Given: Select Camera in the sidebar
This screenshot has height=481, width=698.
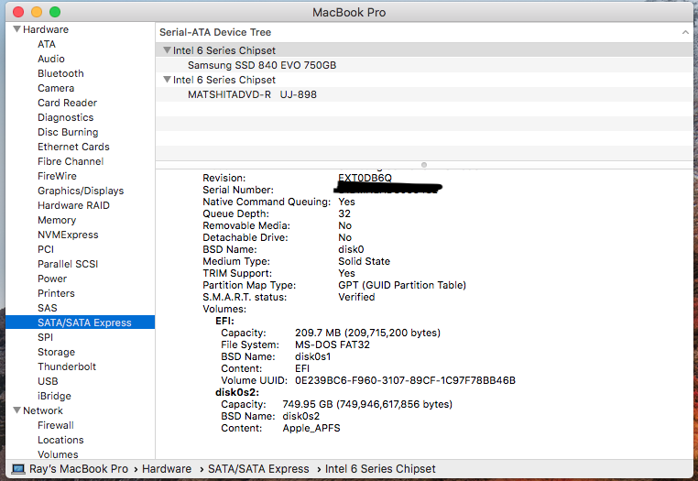Looking at the screenshot, I should (56, 88).
